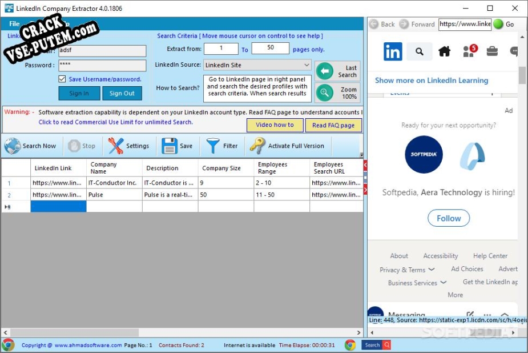Click the Chrome icon beside Time Elapse
This screenshot has height=353, width=528.
pyautogui.click(x=350, y=345)
